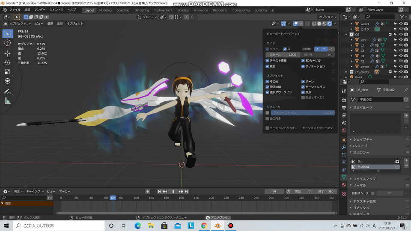Toggle the 床 floor checkbox

[x=285, y=49]
